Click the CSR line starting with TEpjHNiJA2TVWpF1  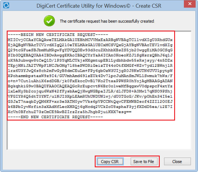pos(90,66)
